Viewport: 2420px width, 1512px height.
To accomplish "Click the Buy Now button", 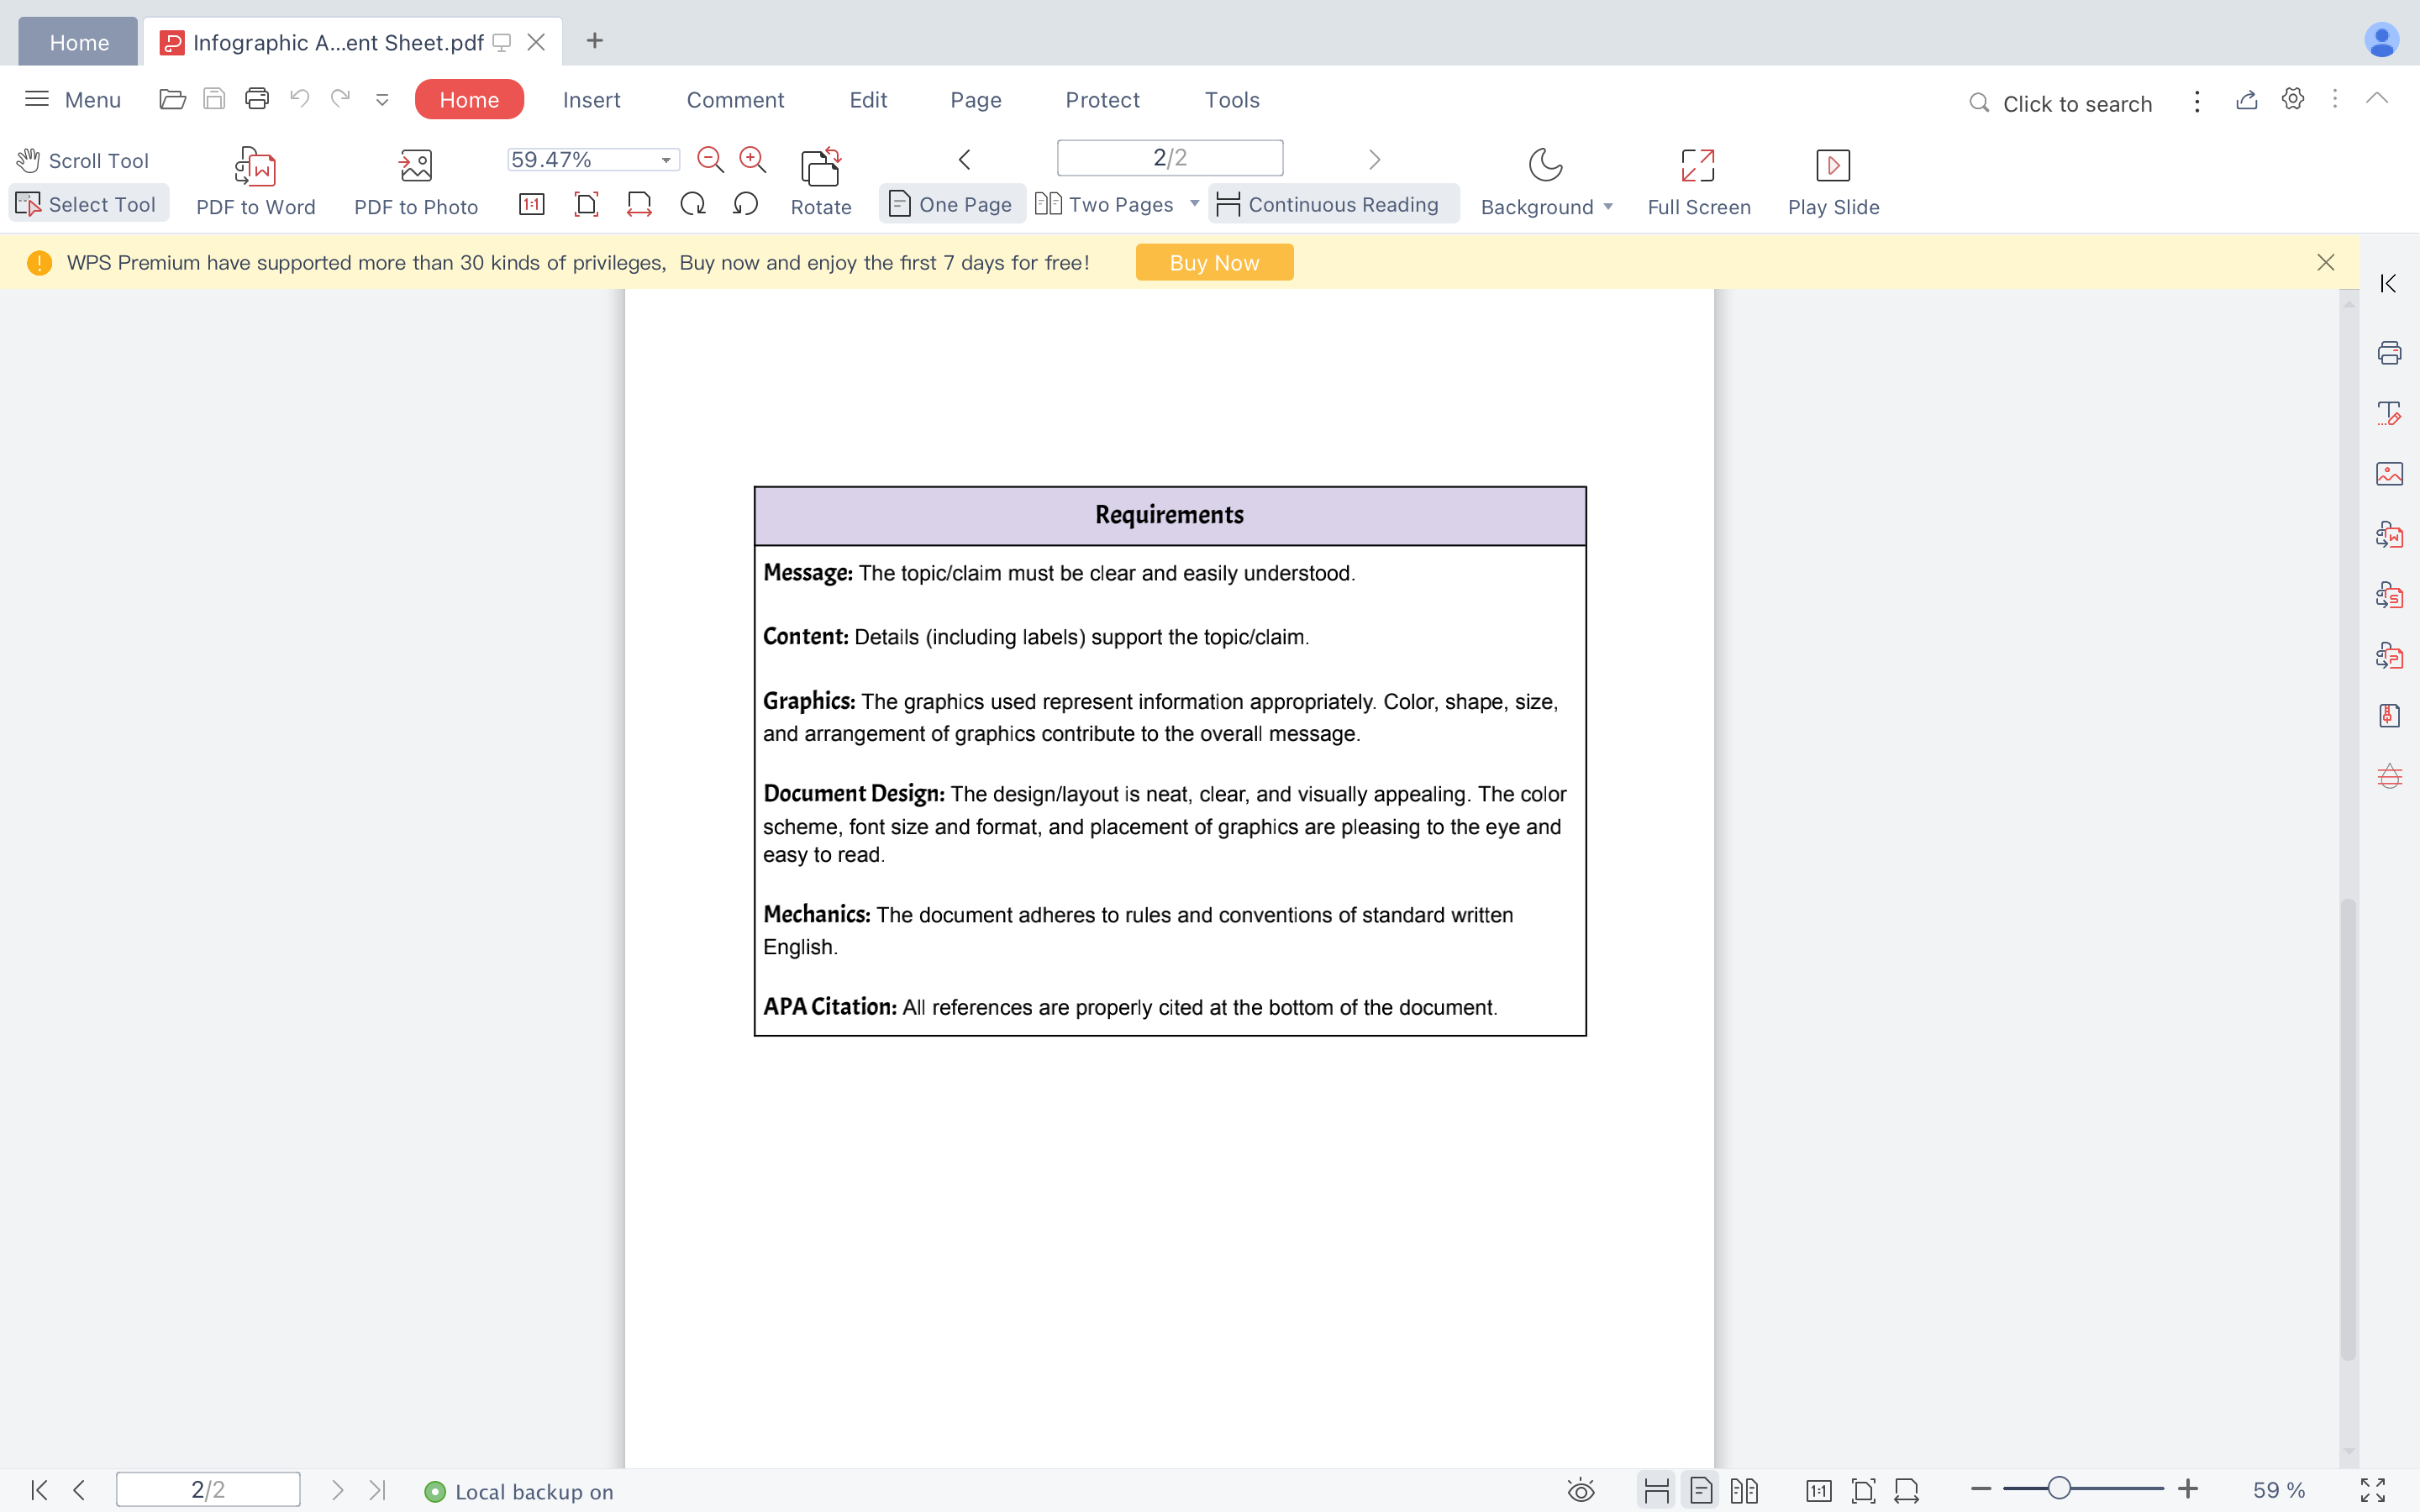I will (x=1213, y=261).
